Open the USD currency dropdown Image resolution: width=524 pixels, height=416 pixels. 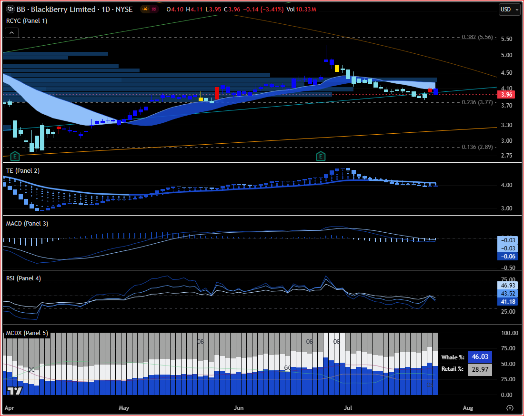point(509,10)
